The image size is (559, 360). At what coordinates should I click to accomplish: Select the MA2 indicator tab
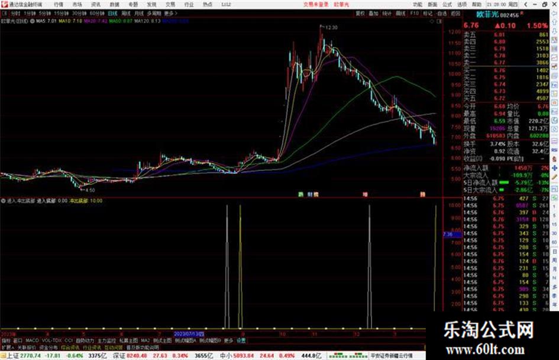(145, 340)
